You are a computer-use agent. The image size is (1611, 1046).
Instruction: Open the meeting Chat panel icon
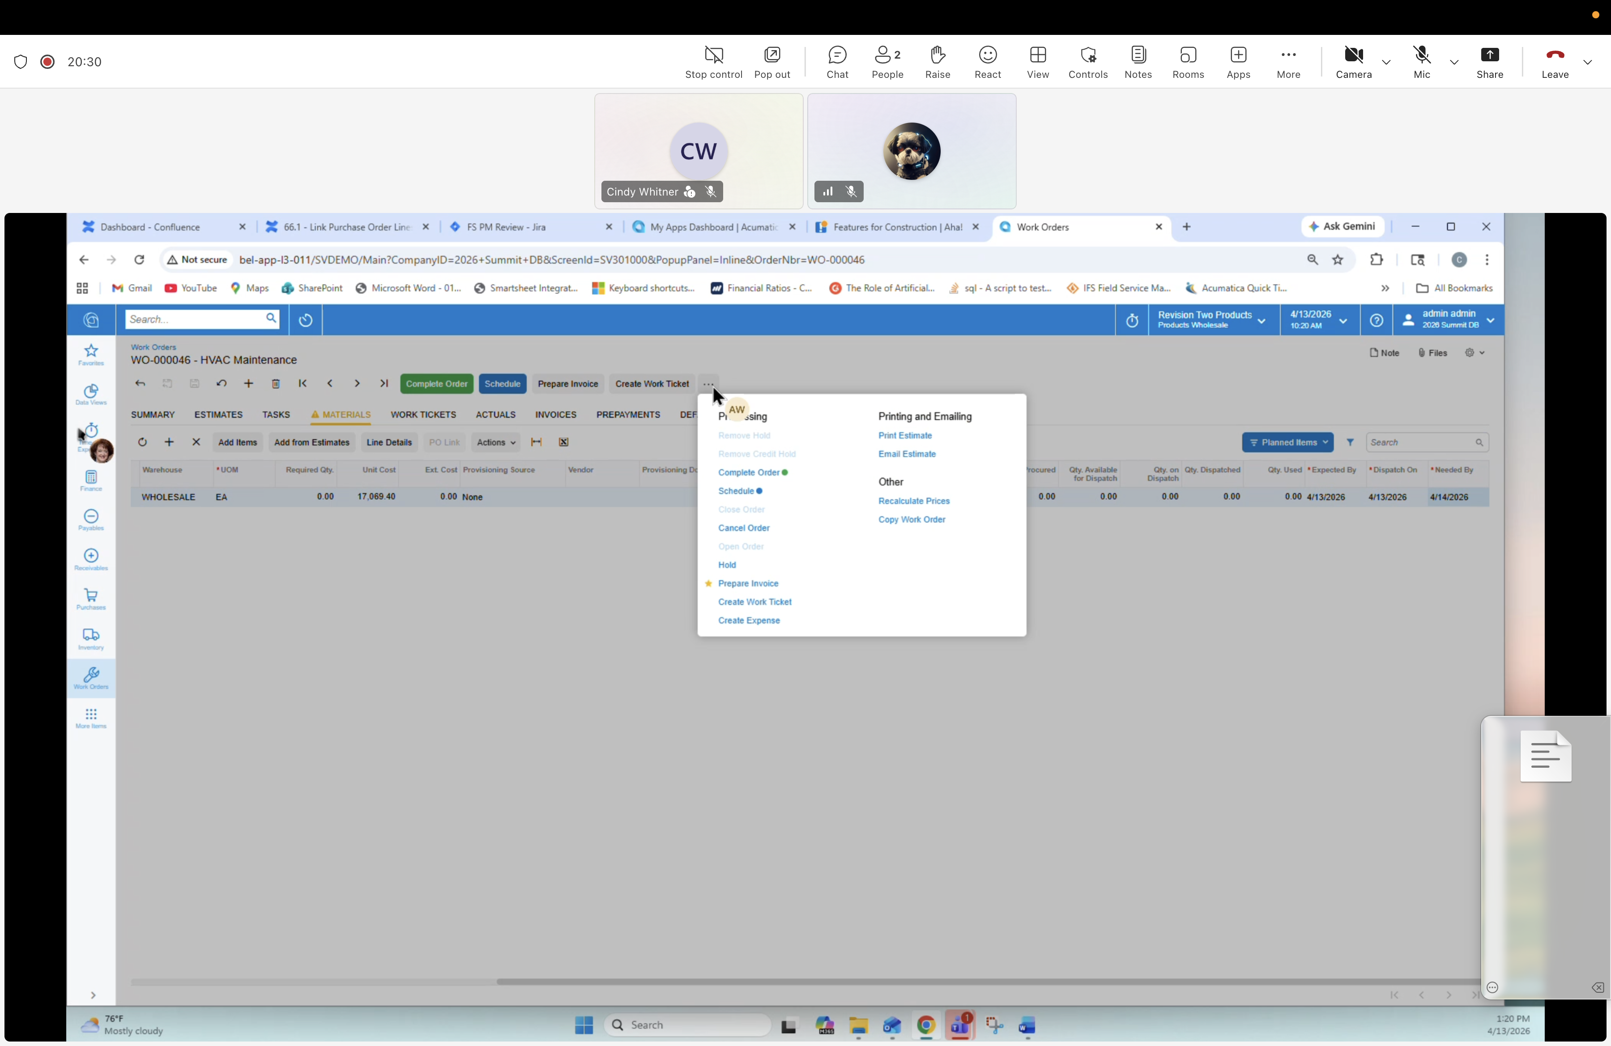point(837,62)
